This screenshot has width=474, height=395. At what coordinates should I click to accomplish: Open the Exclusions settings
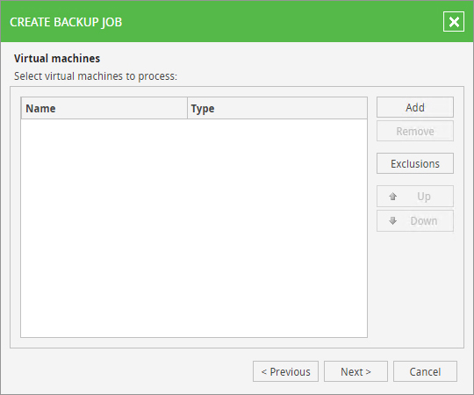[x=414, y=163]
